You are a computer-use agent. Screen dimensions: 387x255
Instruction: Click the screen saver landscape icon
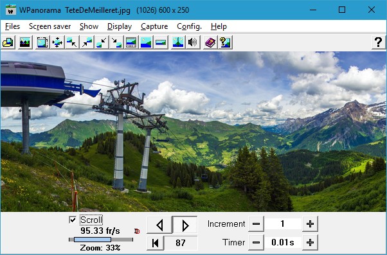pos(25,42)
